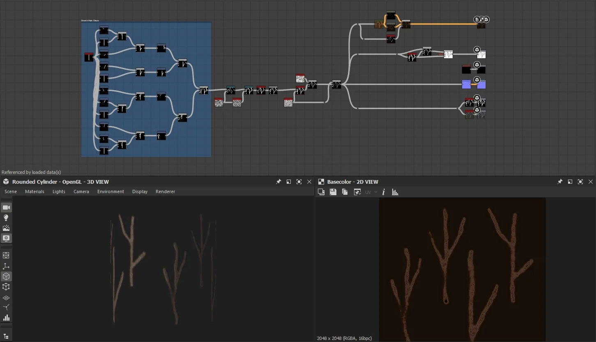Click the axis gizmo icon in 3D sidebar

pos(6,266)
